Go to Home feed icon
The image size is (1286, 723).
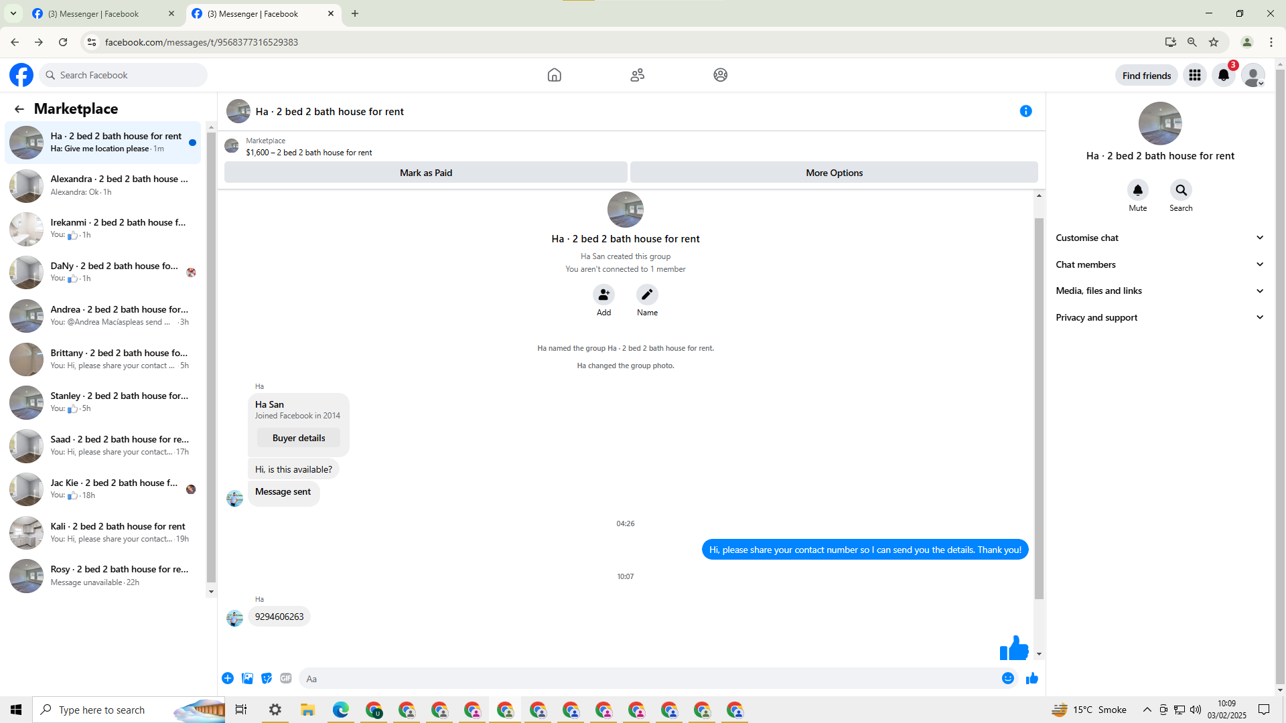coord(555,75)
